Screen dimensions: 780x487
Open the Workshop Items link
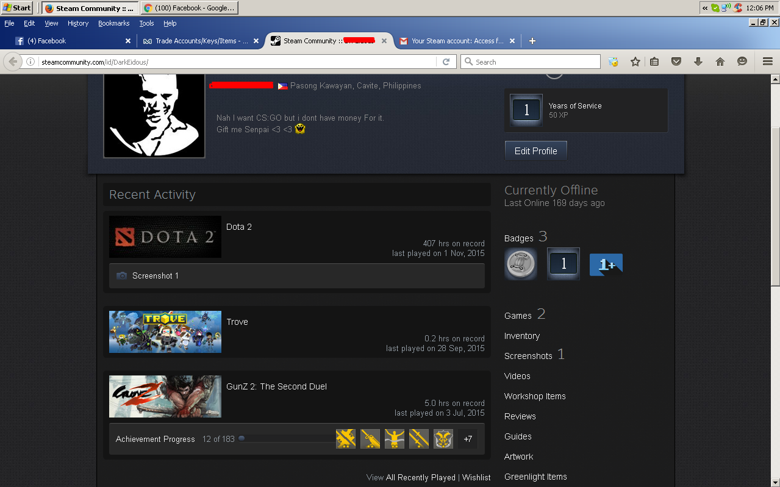535,396
